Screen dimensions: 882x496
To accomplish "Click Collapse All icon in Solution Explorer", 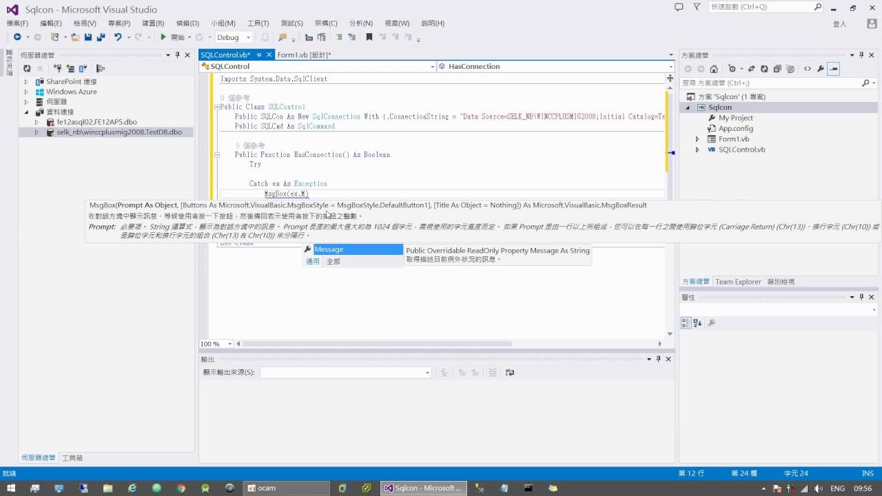I will tap(777, 69).
